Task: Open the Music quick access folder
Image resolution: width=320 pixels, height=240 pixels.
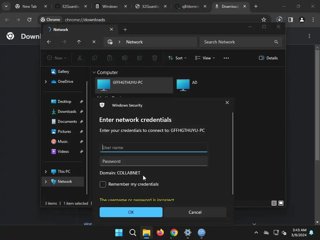Action: tap(62, 142)
